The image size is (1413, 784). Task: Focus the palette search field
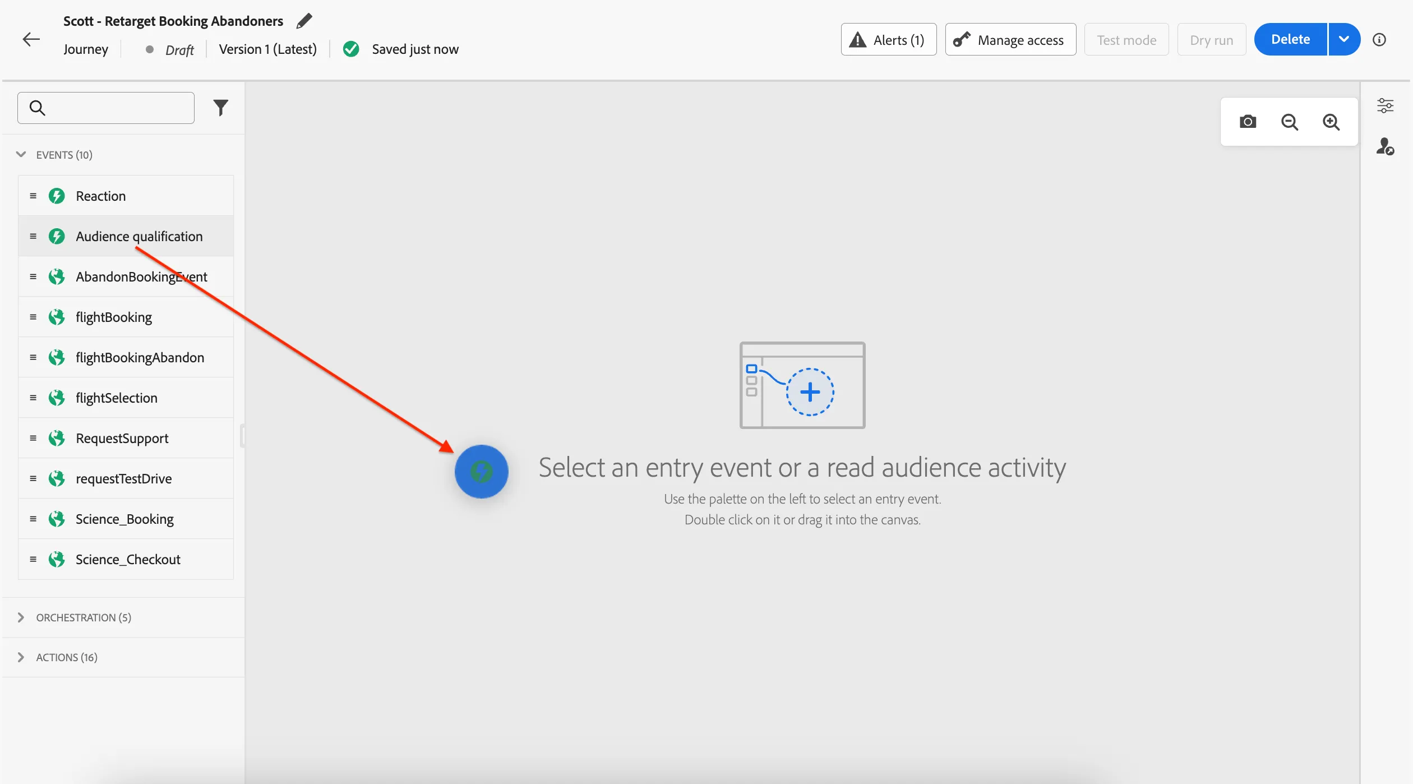pyautogui.click(x=106, y=108)
